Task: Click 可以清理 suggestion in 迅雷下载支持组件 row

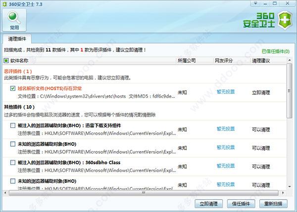Action: point(261,129)
